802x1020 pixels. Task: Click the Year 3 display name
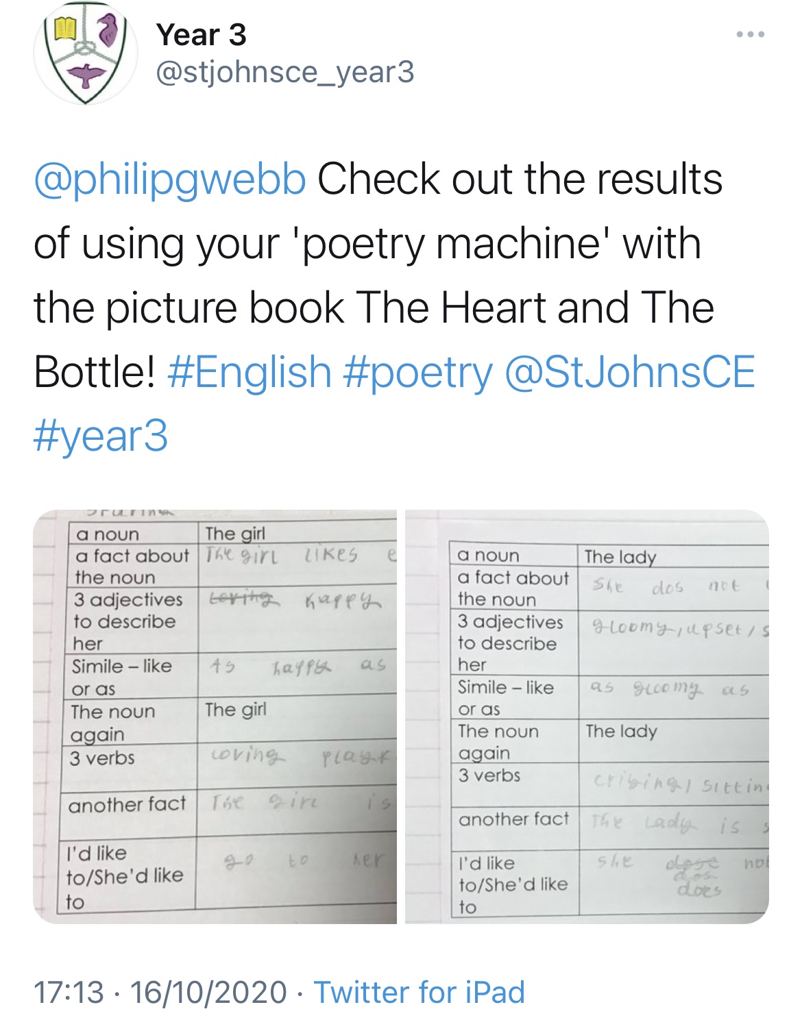tap(201, 35)
